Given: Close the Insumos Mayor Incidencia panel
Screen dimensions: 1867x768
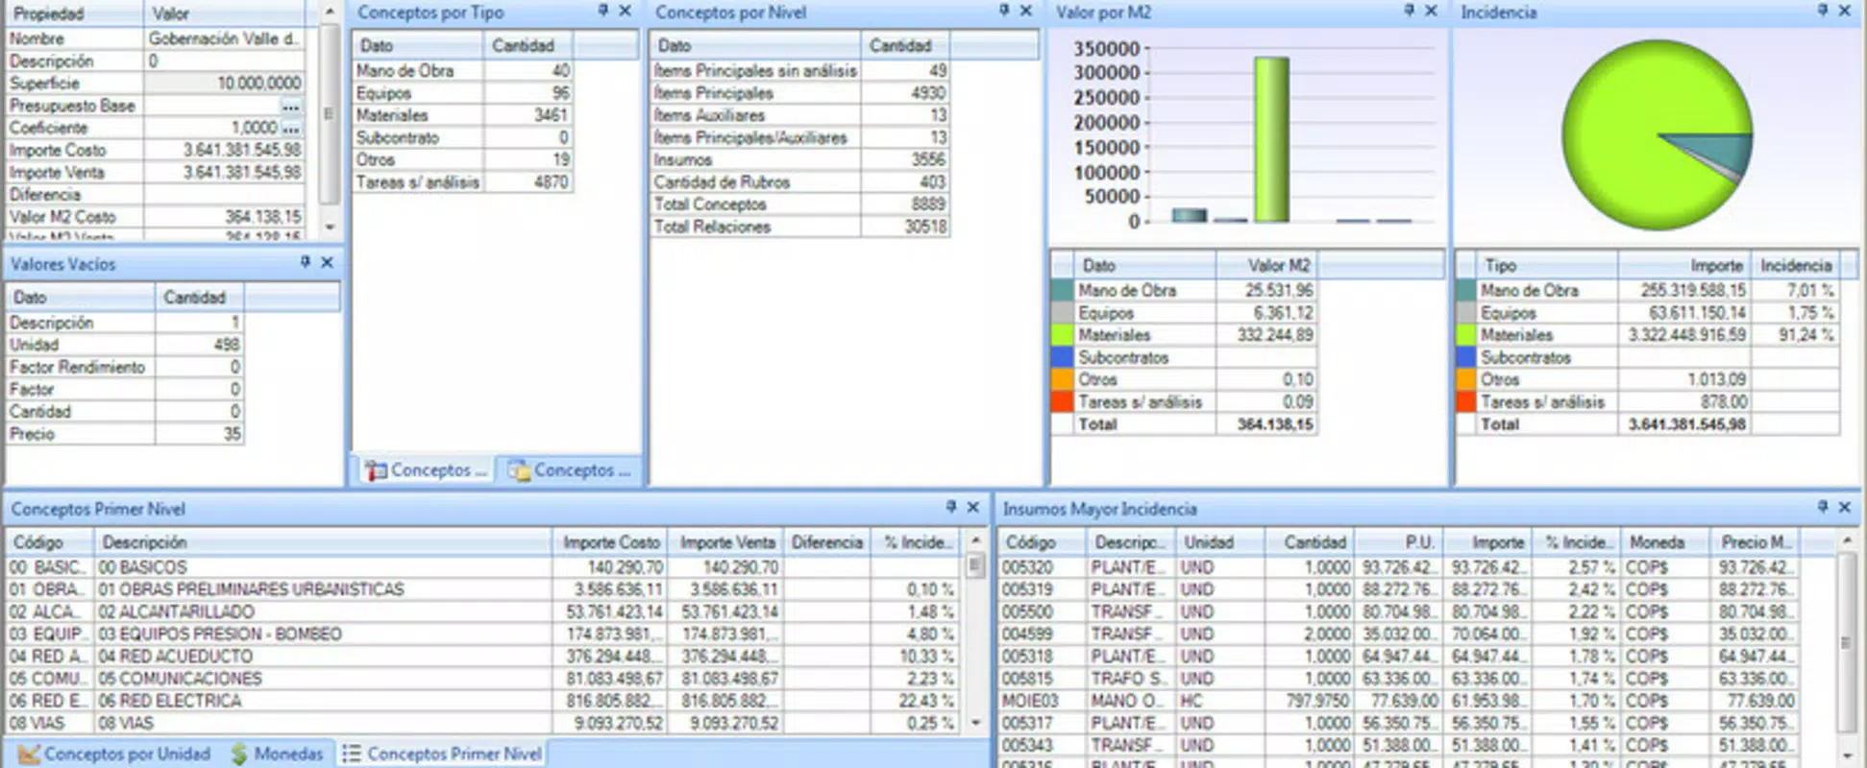Looking at the screenshot, I should click(1844, 507).
